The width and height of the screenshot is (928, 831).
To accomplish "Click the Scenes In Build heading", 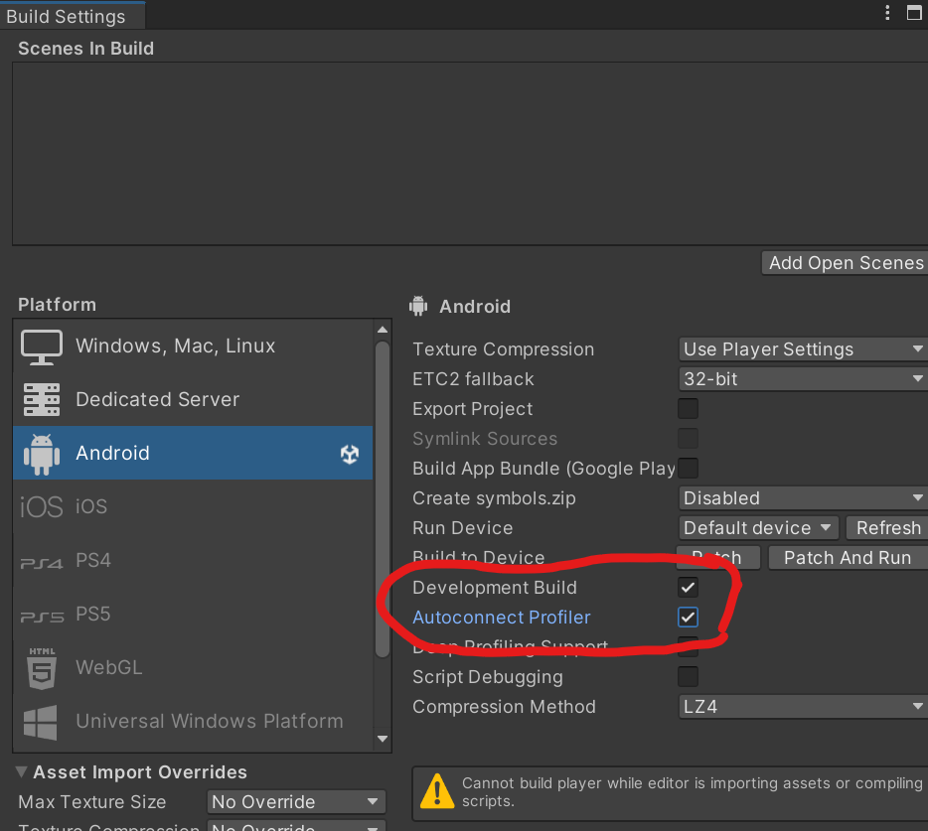I will [x=85, y=49].
